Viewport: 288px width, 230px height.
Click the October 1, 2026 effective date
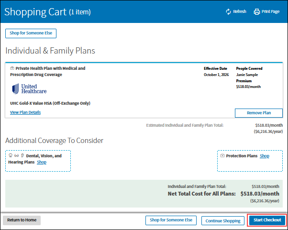click(x=216, y=75)
